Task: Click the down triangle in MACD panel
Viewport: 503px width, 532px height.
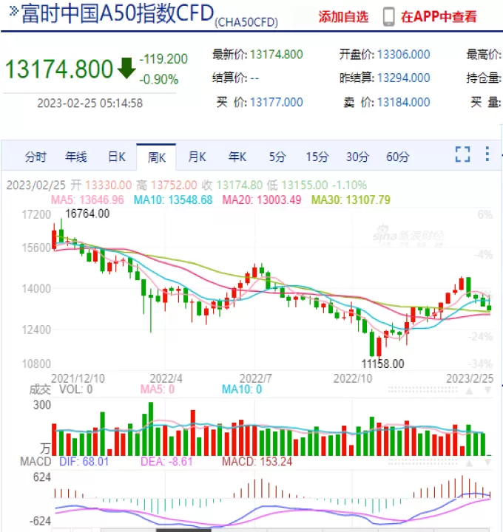Action: pos(487,462)
